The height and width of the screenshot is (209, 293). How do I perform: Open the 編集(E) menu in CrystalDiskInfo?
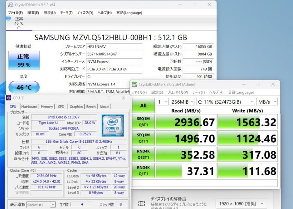(33, 13)
